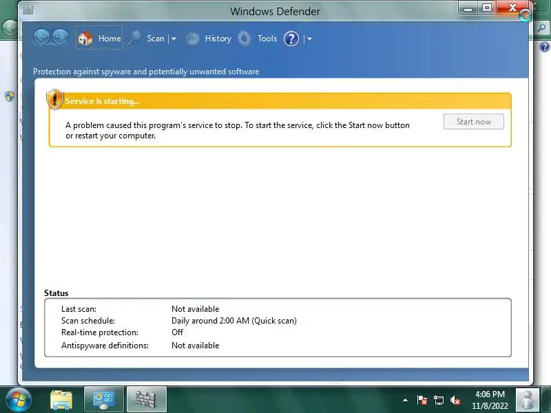The width and height of the screenshot is (551, 413).
Task: Close the Windows Defender window
Action: [x=512, y=8]
